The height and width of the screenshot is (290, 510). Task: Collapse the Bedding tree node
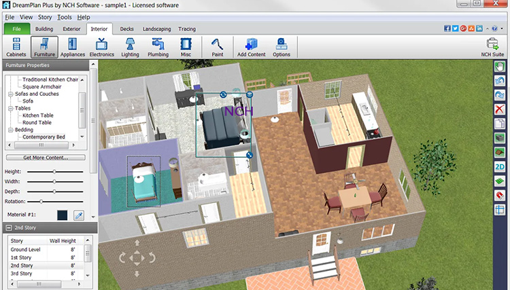point(10,130)
